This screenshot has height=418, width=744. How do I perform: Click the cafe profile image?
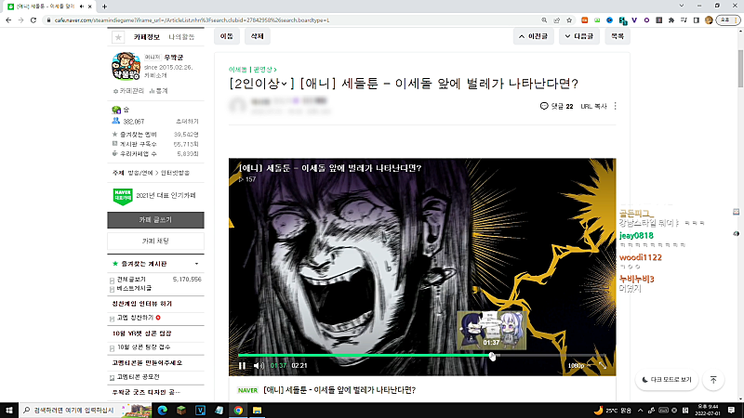click(x=126, y=66)
